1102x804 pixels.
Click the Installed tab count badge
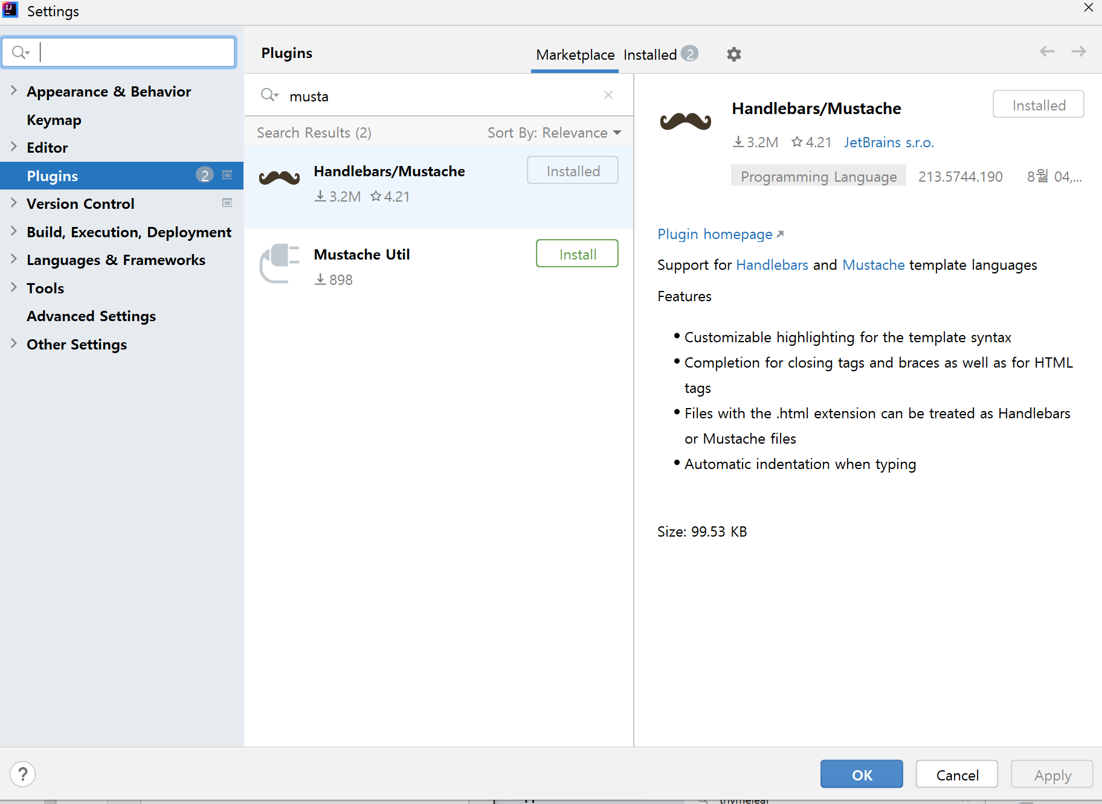[x=690, y=54]
